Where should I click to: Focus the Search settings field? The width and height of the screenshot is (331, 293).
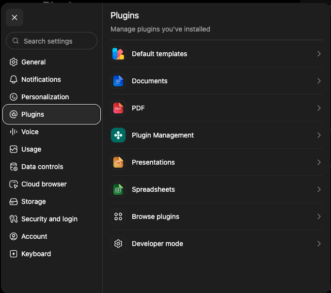tap(51, 41)
